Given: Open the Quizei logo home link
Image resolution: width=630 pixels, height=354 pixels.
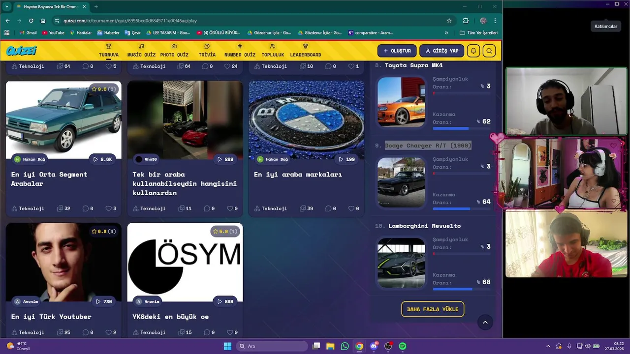Looking at the screenshot, I should (x=22, y=51).
